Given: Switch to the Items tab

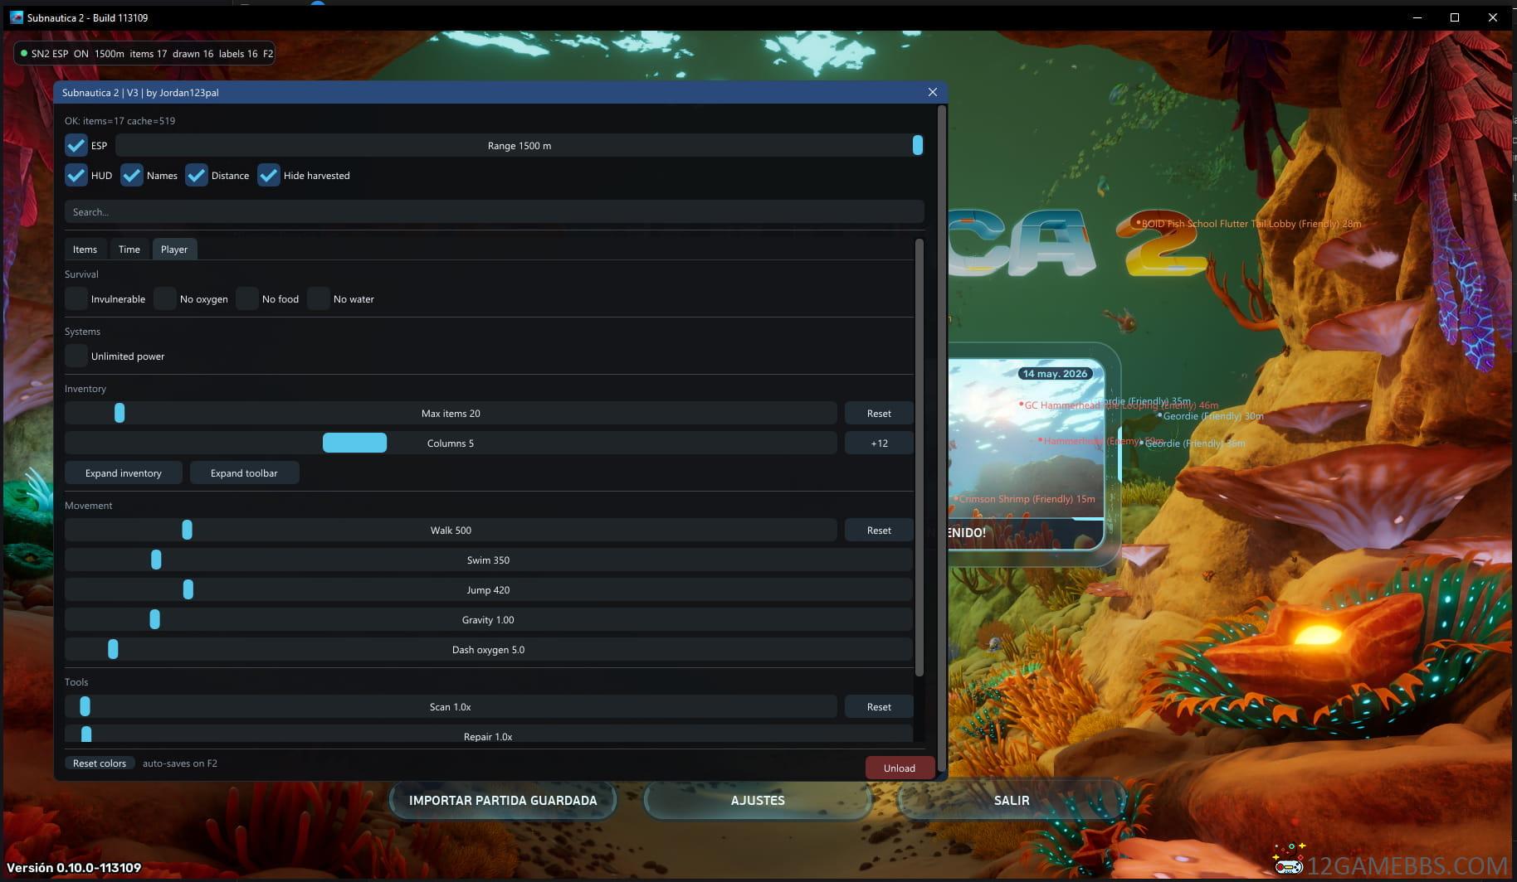Looking at the screenshot, I should (85, 250).
